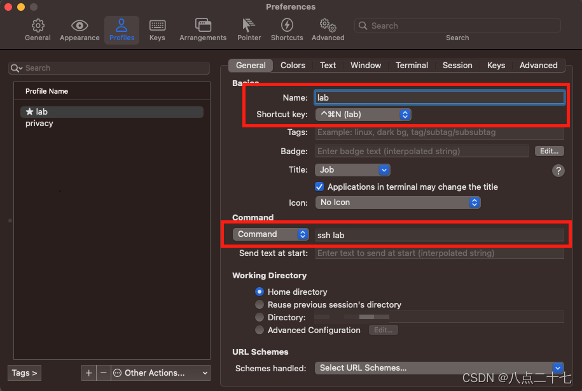This screenshot has width=582, height=391.
Task: Select the lab profile row
Action: point(112,112)
